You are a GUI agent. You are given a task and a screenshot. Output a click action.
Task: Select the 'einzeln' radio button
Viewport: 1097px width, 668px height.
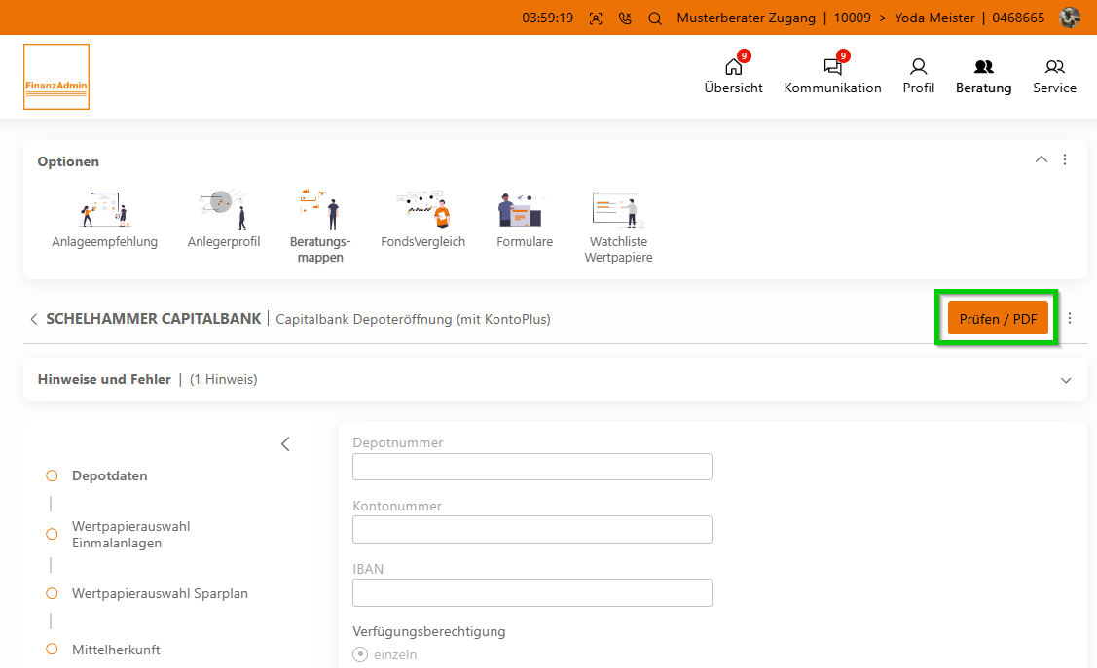[360, 654]
